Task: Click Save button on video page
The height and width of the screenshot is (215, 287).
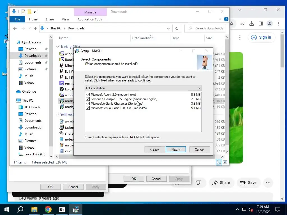Action: pos(248,183)
